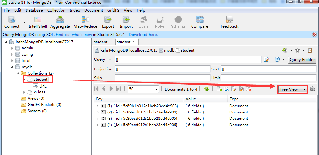Click into the Limit input field

point(268,78)
